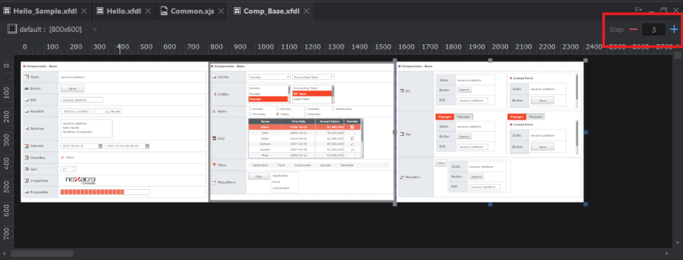Click Template in the sample menu bar
Screen dimensions: 683x260
click(347, 166)
